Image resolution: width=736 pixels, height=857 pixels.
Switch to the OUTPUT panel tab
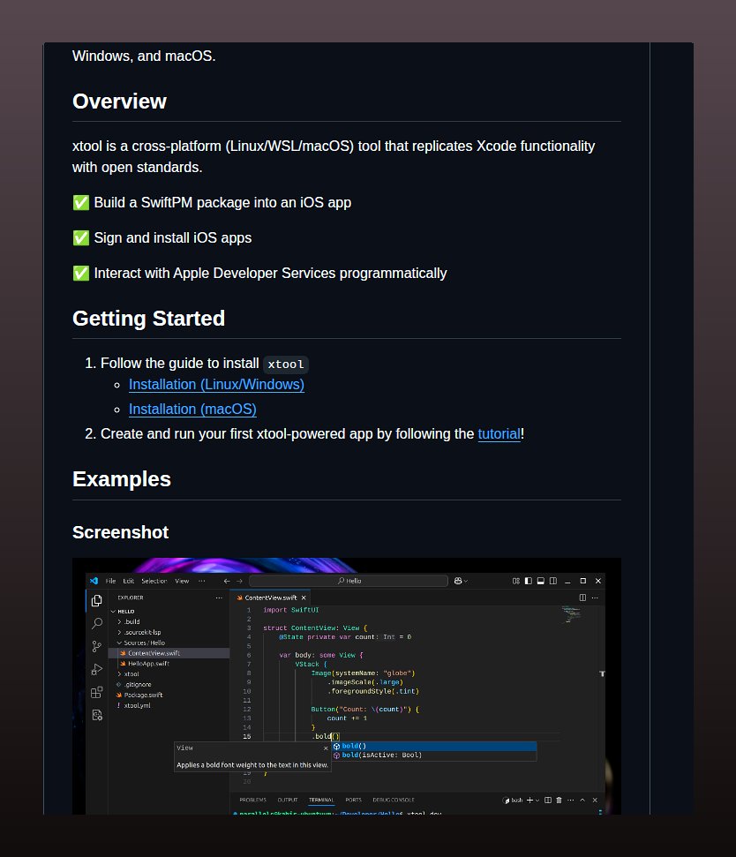click(x=288, y=801)
